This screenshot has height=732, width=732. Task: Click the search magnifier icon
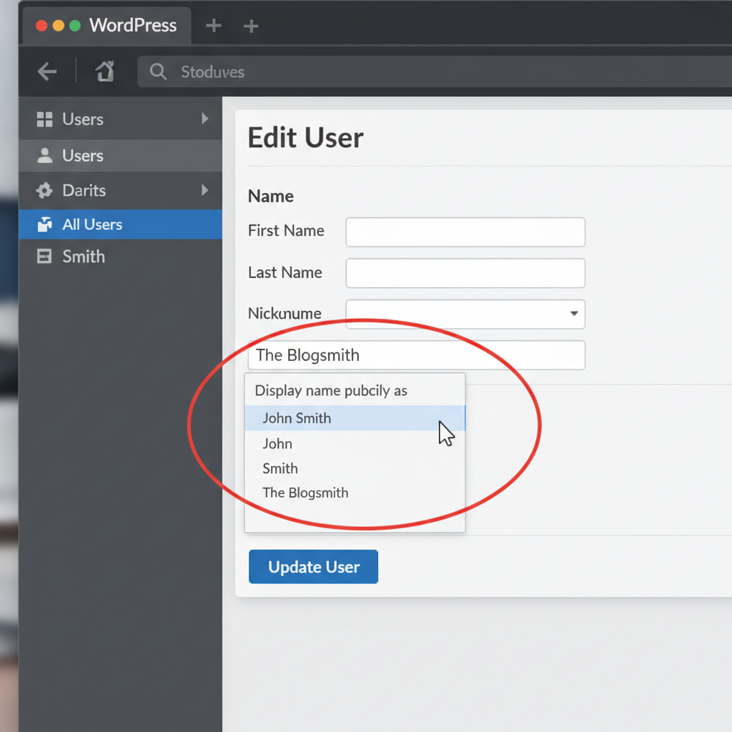[158, 71]
